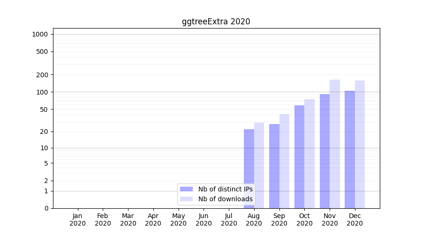Click the Oct 2020 distinct IPs bar
Image resolution: width=422 pixels, height=234 pixels.
click(x=299, y=157)
